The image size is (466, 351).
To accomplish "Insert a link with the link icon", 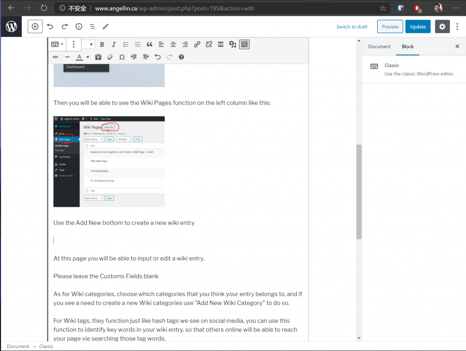I will click(x=197, y=44).
